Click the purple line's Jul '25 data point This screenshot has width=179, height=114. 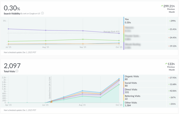coord(8,29)
